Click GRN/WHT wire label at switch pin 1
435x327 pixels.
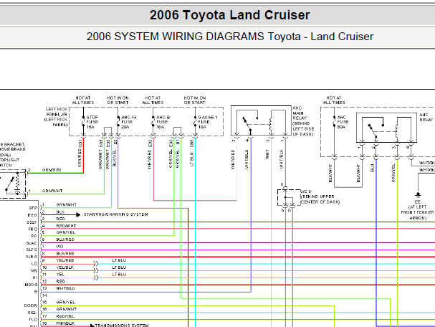coord(52,191)
